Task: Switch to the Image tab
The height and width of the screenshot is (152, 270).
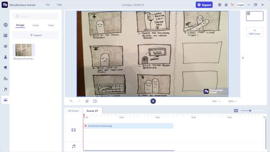Action: click(20, 25)
